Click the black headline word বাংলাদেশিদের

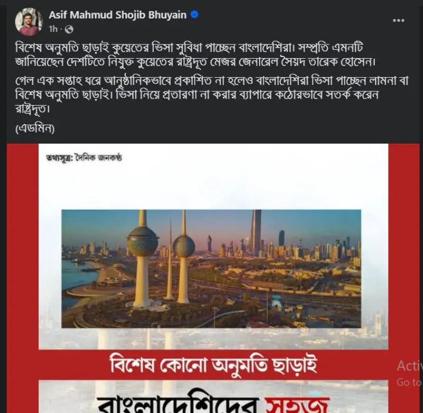click(178, 404)
